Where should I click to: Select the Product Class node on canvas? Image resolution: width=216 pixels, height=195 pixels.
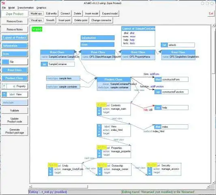point(114,84)
